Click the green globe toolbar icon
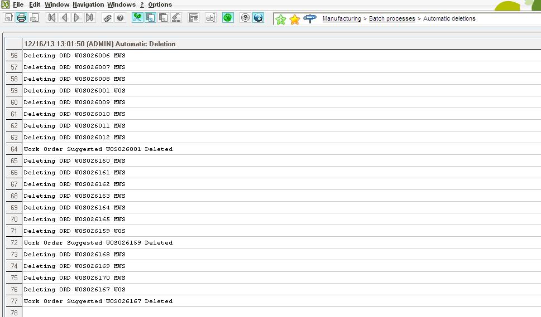Image resolution: width=541 pixels, height=317 pixels. (228, 18)
